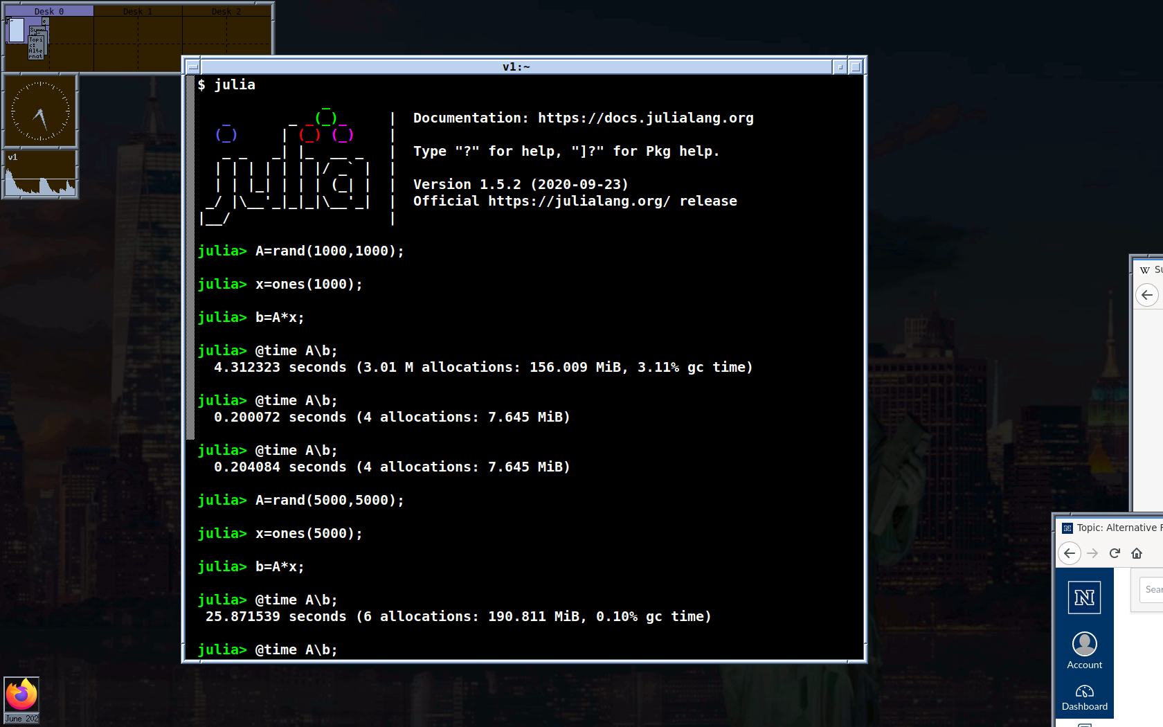The width and height of the screenshot is (1163, 727).
Task: Click the Firefox launcher icon
Action: [21, 695]
